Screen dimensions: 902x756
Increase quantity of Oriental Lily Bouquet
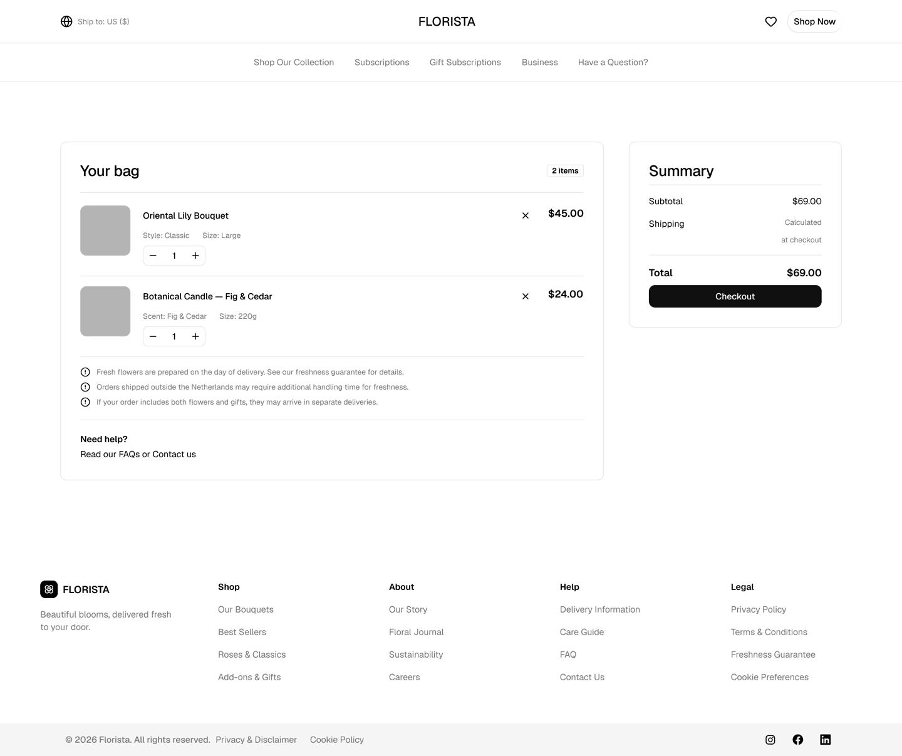click(x=195, y=256)
